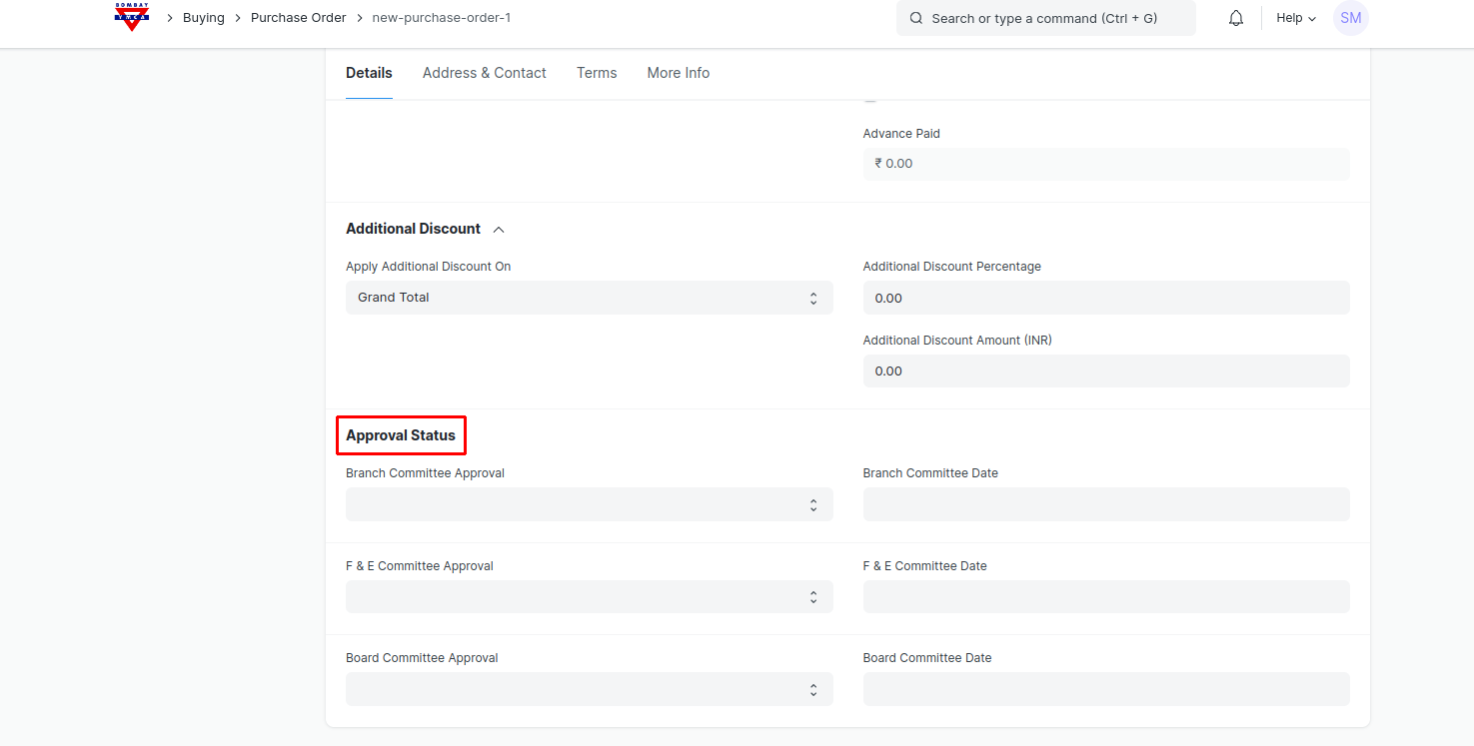The image size is (1474, 746).
Task: Open the Branch Committee Approval dropdown
Action: point(589,504)
